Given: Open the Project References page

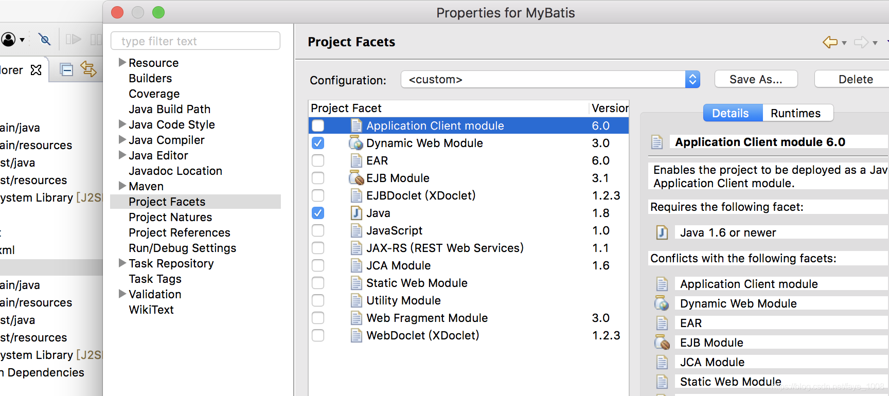Looking at the screenshot, I should pyautogui.click(x=179, y=232).
